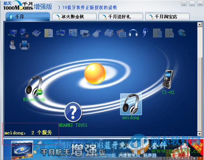204x160 pixels.
Task: Click the blue AV Headphone service icon
Action: coord(133,32)
